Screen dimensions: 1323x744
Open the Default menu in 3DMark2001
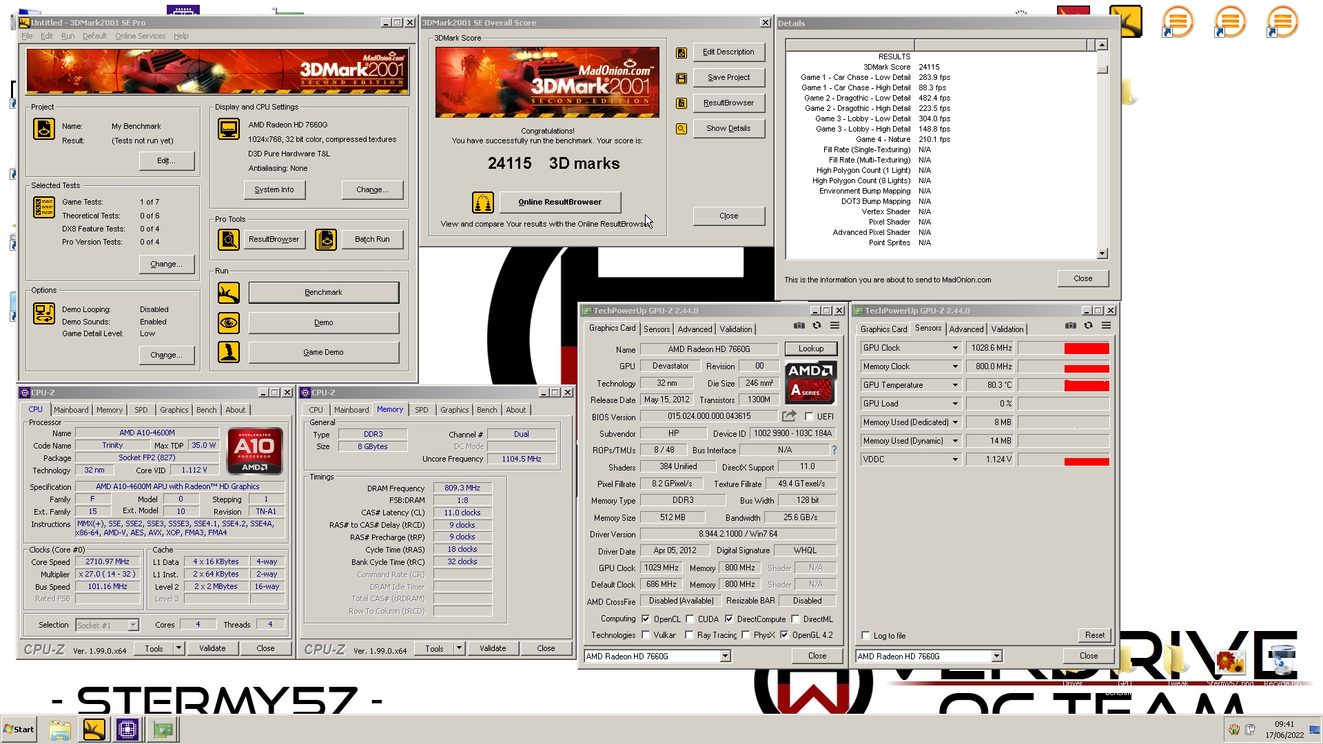point(94,36)
